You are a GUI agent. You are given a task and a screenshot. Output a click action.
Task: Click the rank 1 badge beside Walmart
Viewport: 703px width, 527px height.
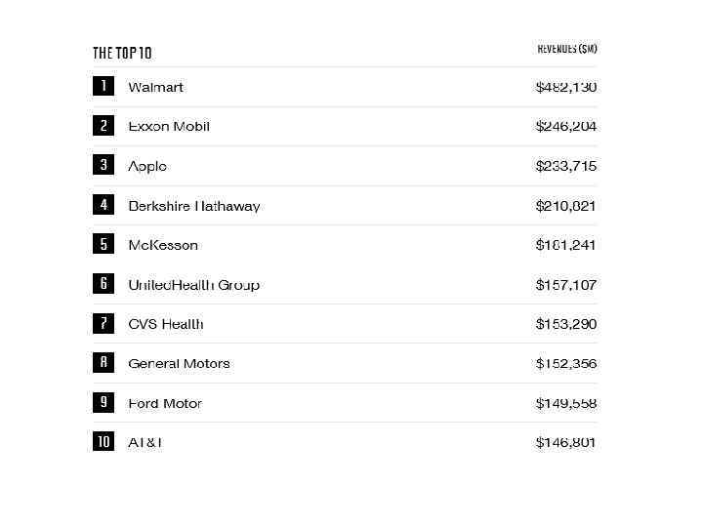pos(103,87)
